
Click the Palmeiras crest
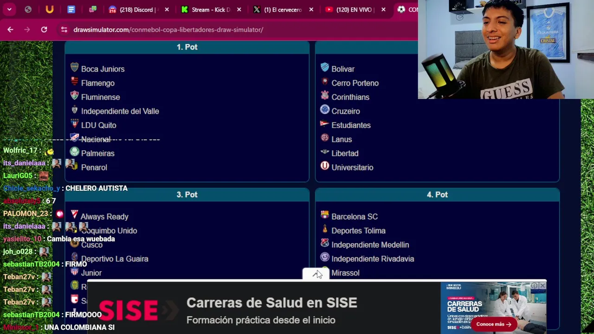pos(74,152)
